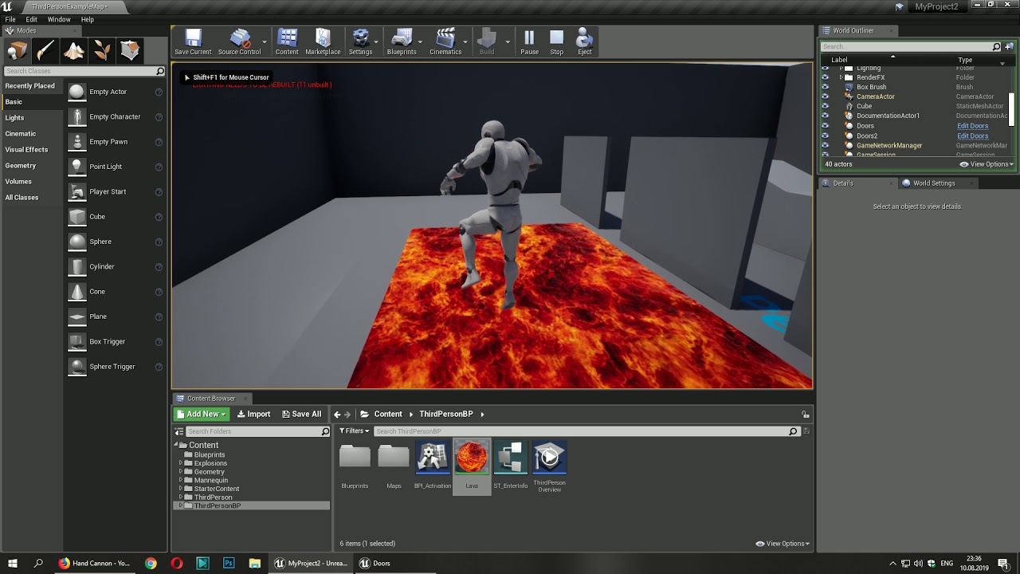The height and width of the screenshot is (574, 1020).
Task: Select the Foliage mode icon
Action: pos(102,51)
